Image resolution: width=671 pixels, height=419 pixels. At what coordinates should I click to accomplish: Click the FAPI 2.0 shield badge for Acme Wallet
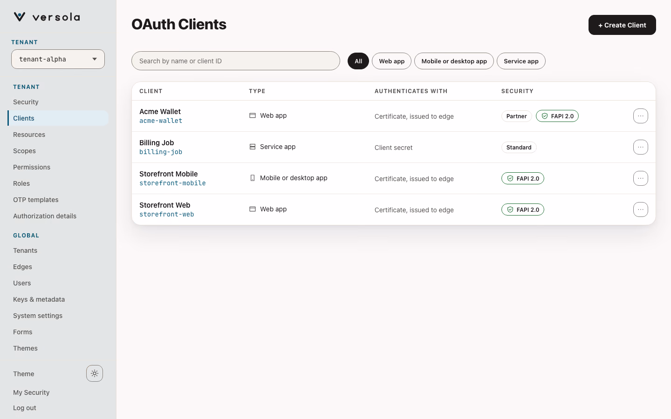557,116
